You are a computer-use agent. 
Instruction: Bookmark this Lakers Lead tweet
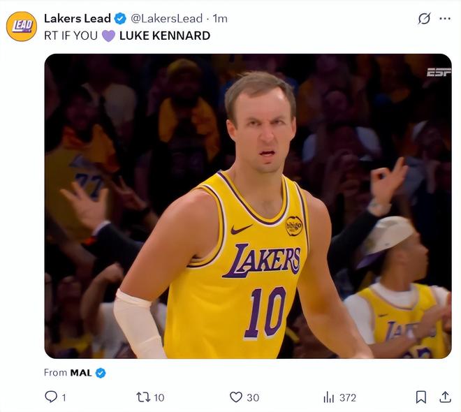point(421,397)
